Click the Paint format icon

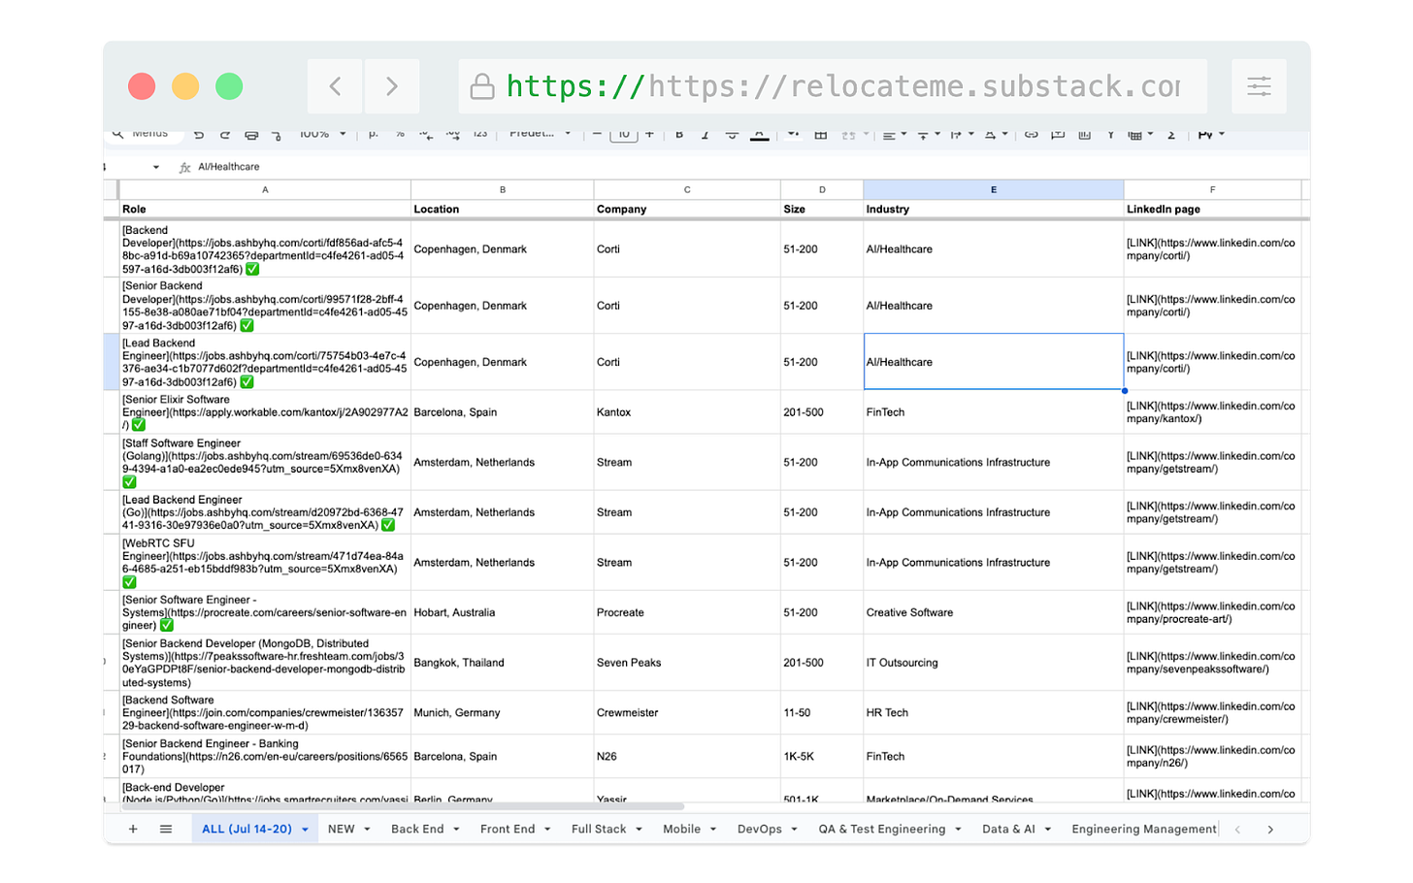tap(277, 135)
